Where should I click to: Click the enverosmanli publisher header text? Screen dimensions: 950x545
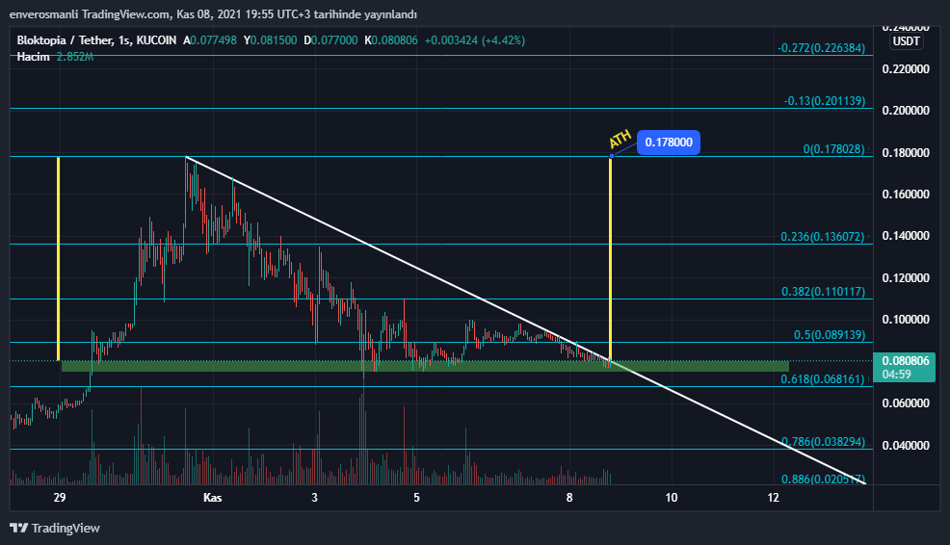click(x=213, y=13)
